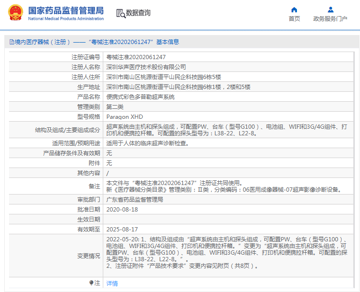Click the 有效期至 row label
The image size is (360, 292).
click(89, 230)
